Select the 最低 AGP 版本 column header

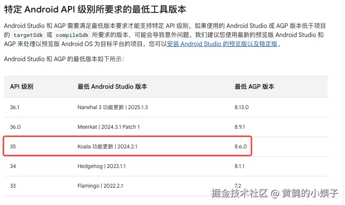click(x=254, y=86)
